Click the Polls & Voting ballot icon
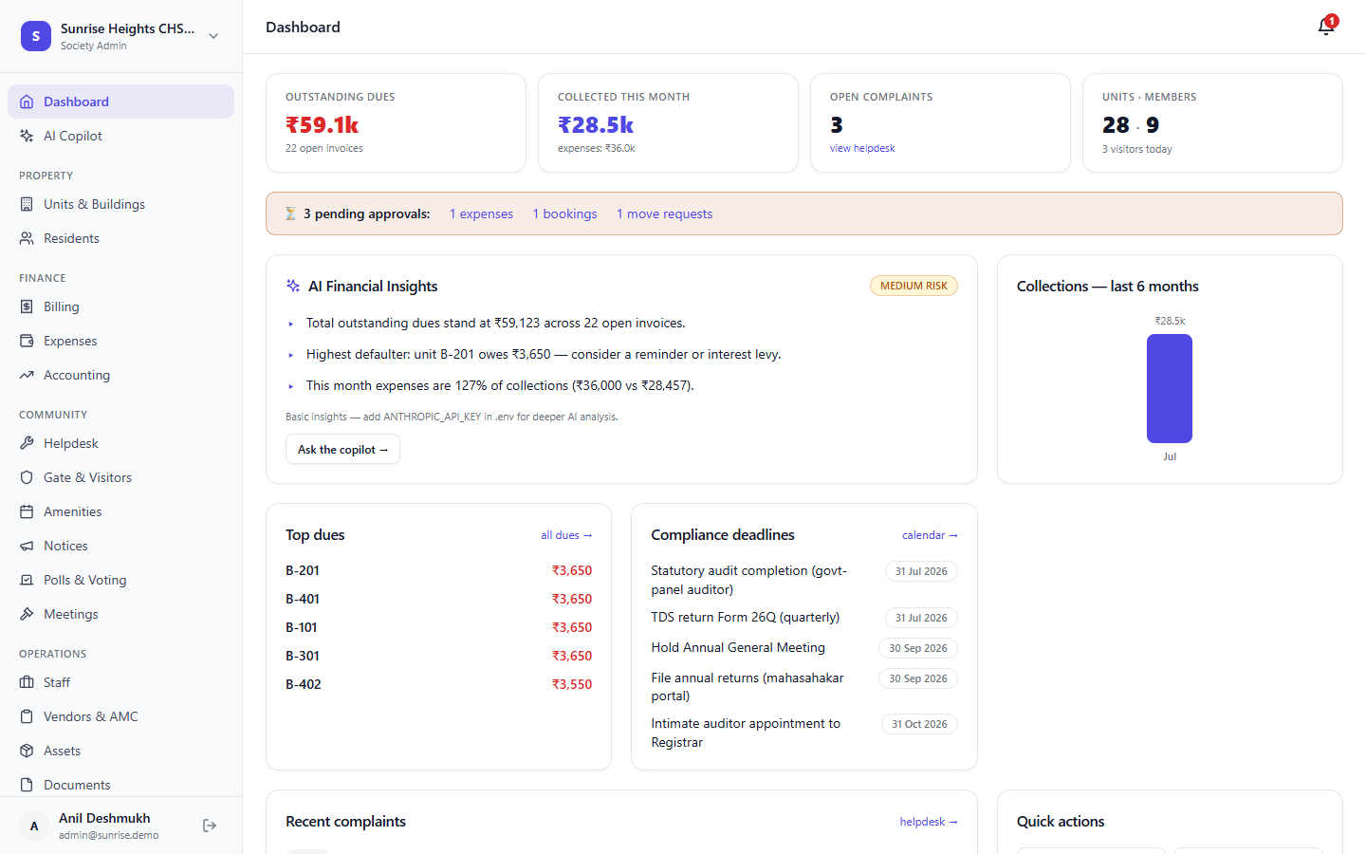 pyautogui.click(x=27, y=580)
